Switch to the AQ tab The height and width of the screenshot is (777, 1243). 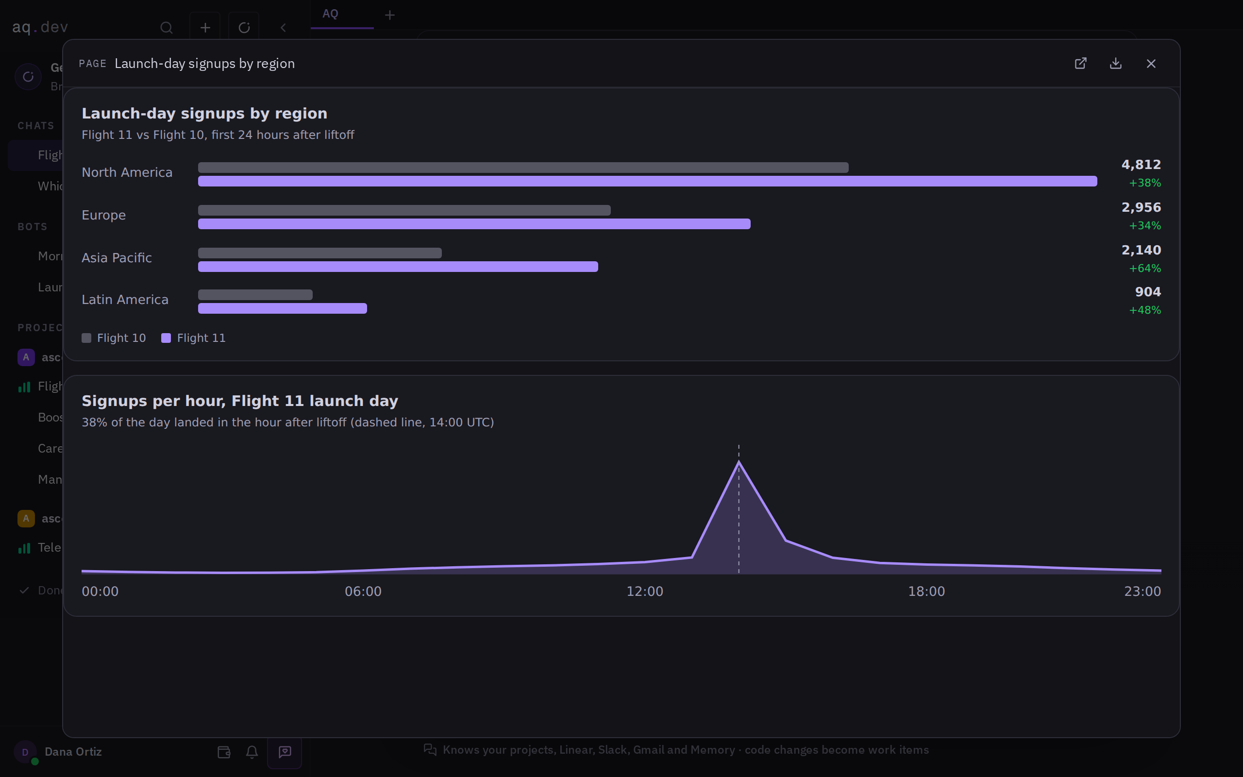pos(342,15)
